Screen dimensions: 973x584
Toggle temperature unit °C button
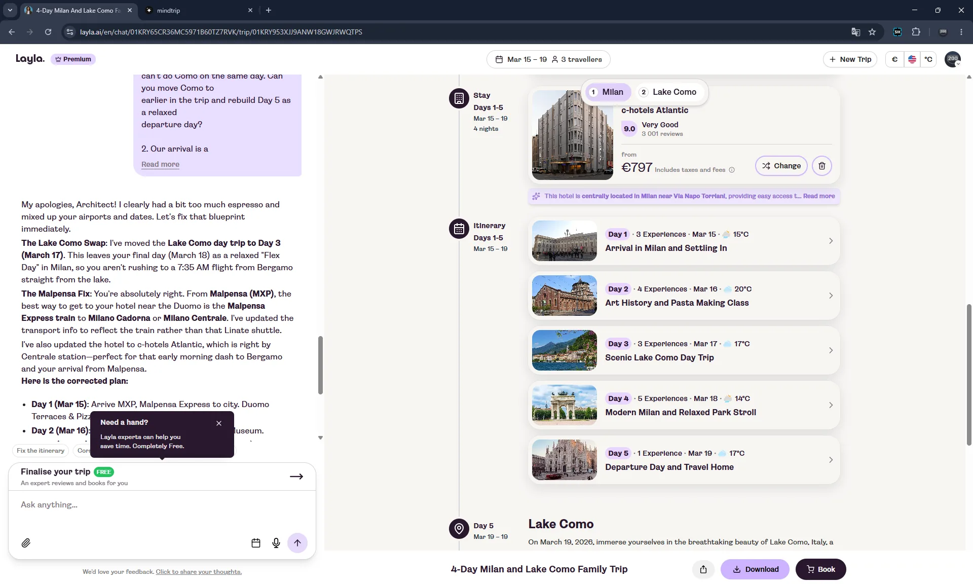pyautogui.click(x=928, y=59)
